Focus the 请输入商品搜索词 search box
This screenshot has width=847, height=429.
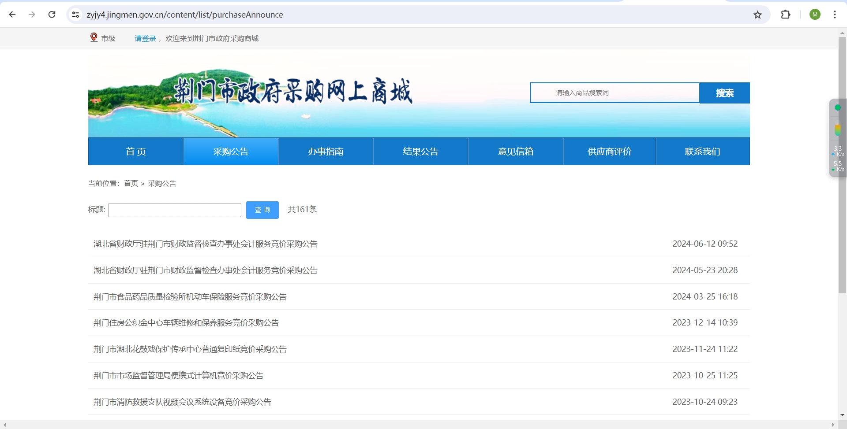point(615,93)
